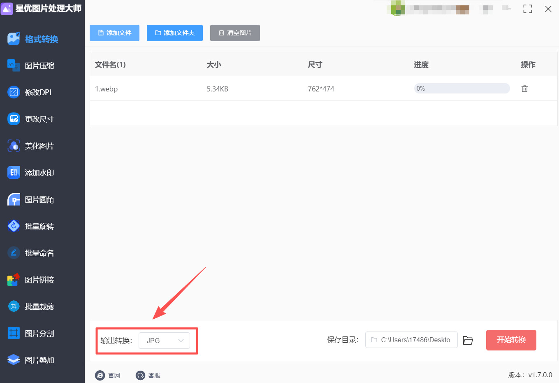Select 图片拼接 label in sidebar

coord(39,280)
